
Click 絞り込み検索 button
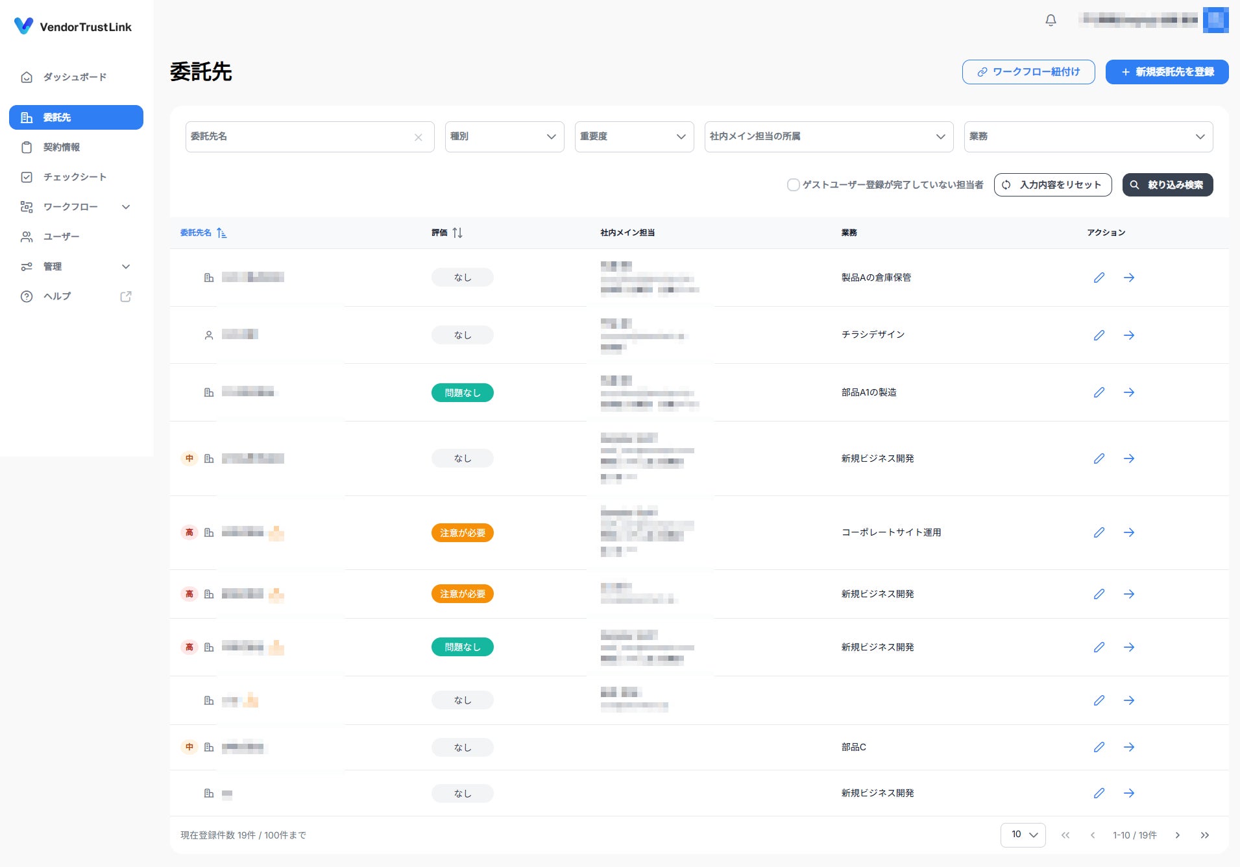click(1167, 185)
